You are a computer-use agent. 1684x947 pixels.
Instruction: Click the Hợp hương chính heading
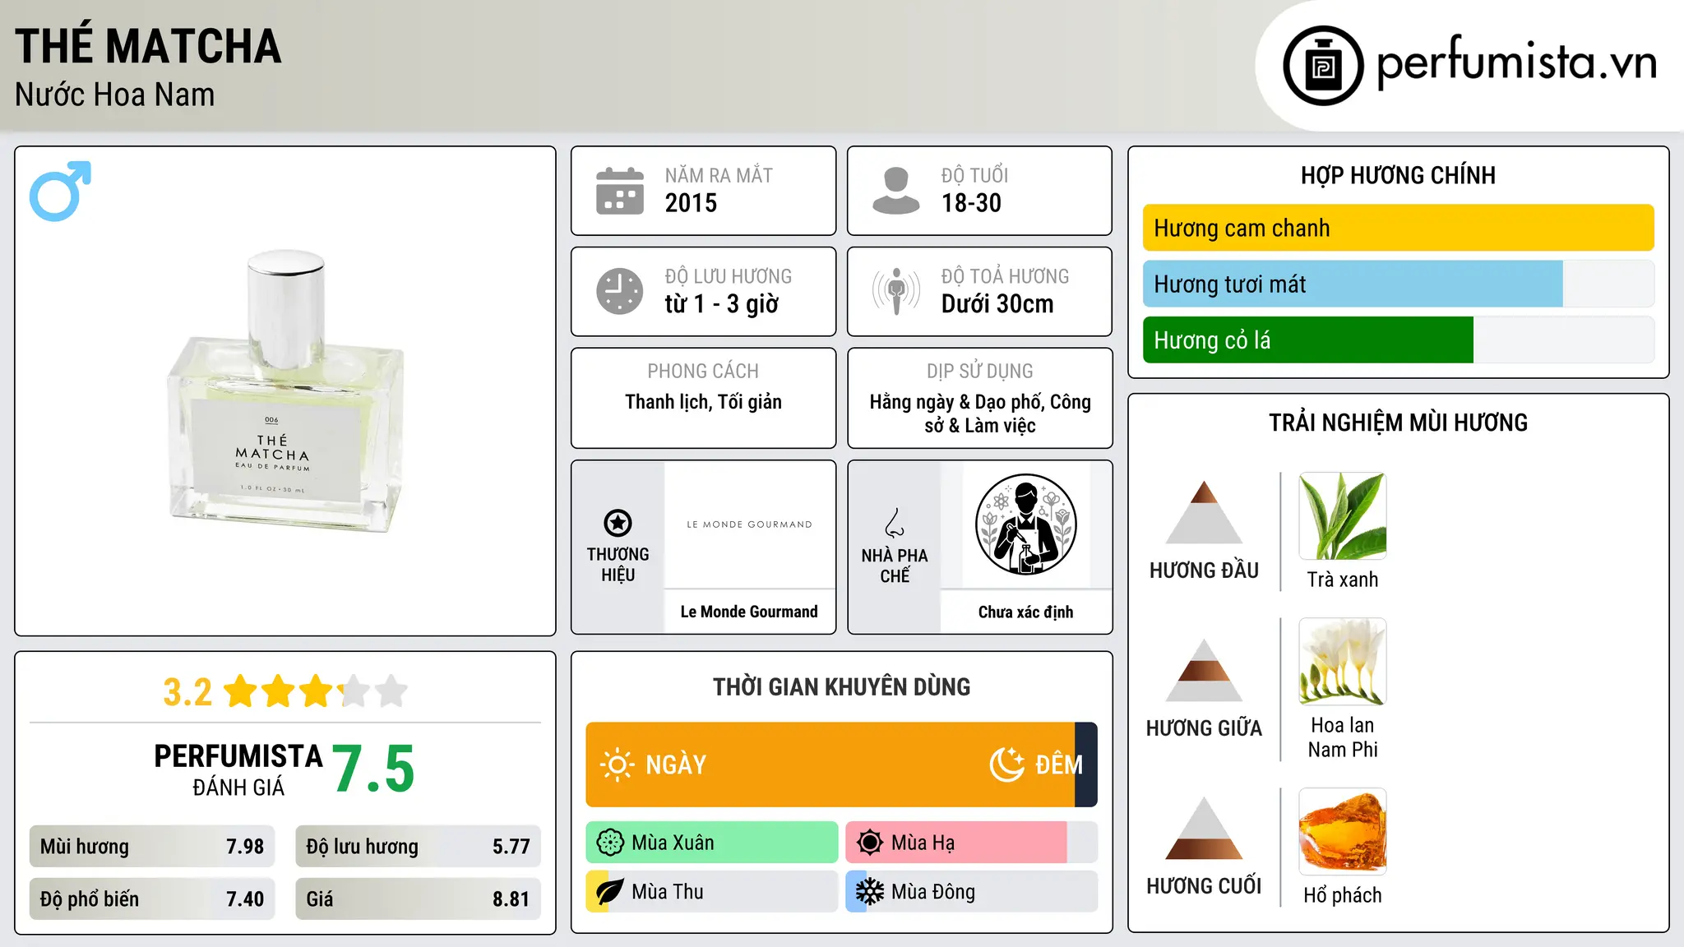pyautogui.click(x=1398, y=175)
